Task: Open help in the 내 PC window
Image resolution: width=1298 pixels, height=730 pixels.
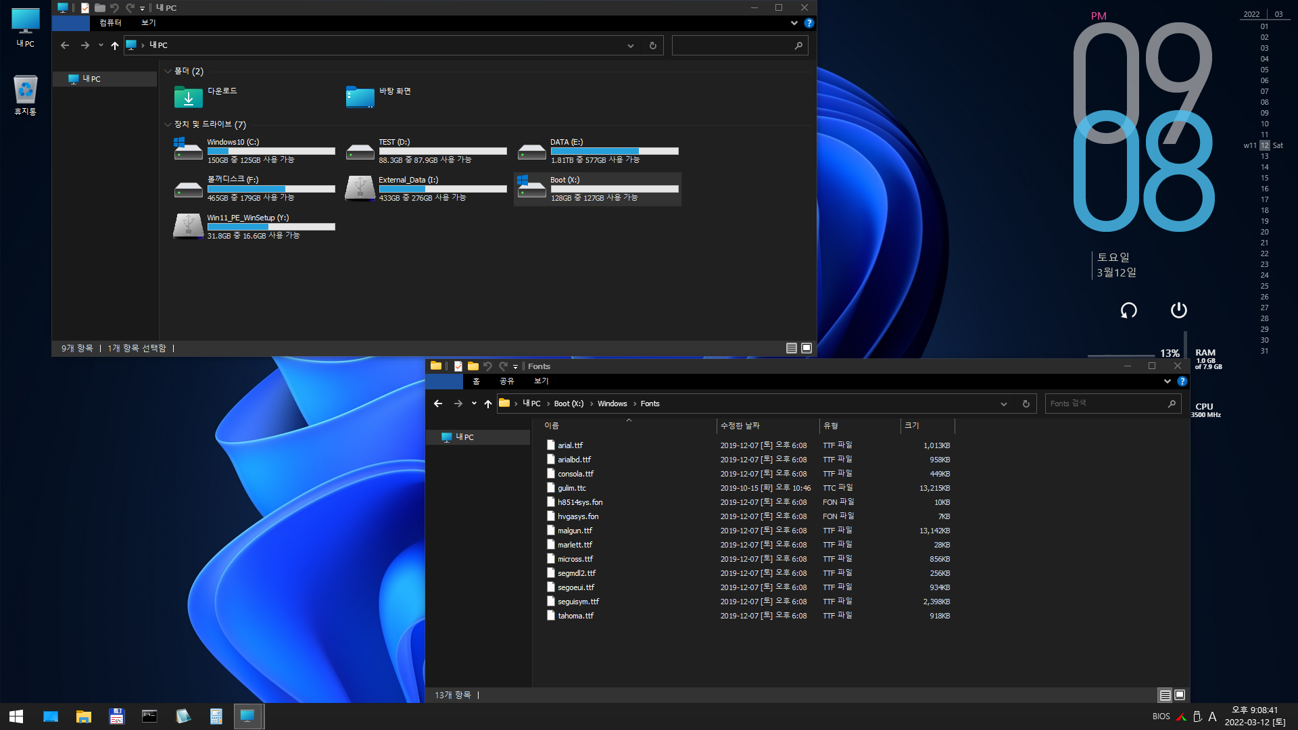Action: [x=809, y=23]
